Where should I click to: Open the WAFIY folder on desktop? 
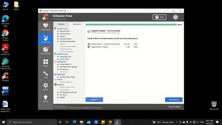tap(16, 6)
